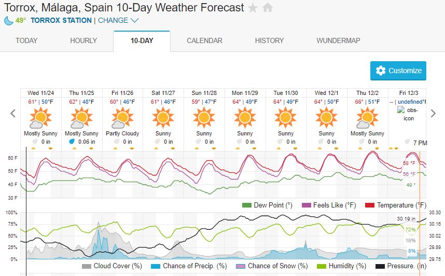Click the favorite star icon
445x276 pixels.
tap(253, 8)
